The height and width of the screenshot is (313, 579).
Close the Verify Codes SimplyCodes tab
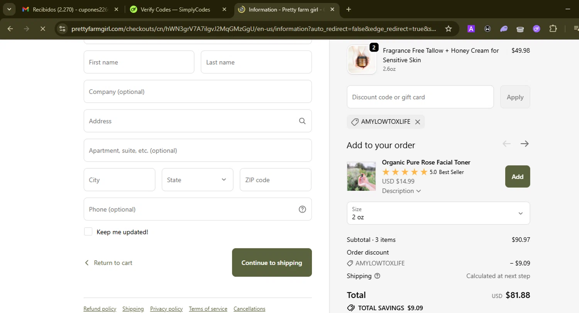pyautogui.click(x=224, y=9)
